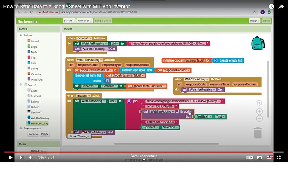Collapse the Built-in tree node

point(20,36)
